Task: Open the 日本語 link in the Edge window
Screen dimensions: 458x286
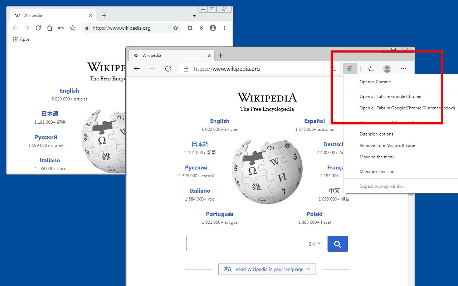Action: (x=200, y=144)
